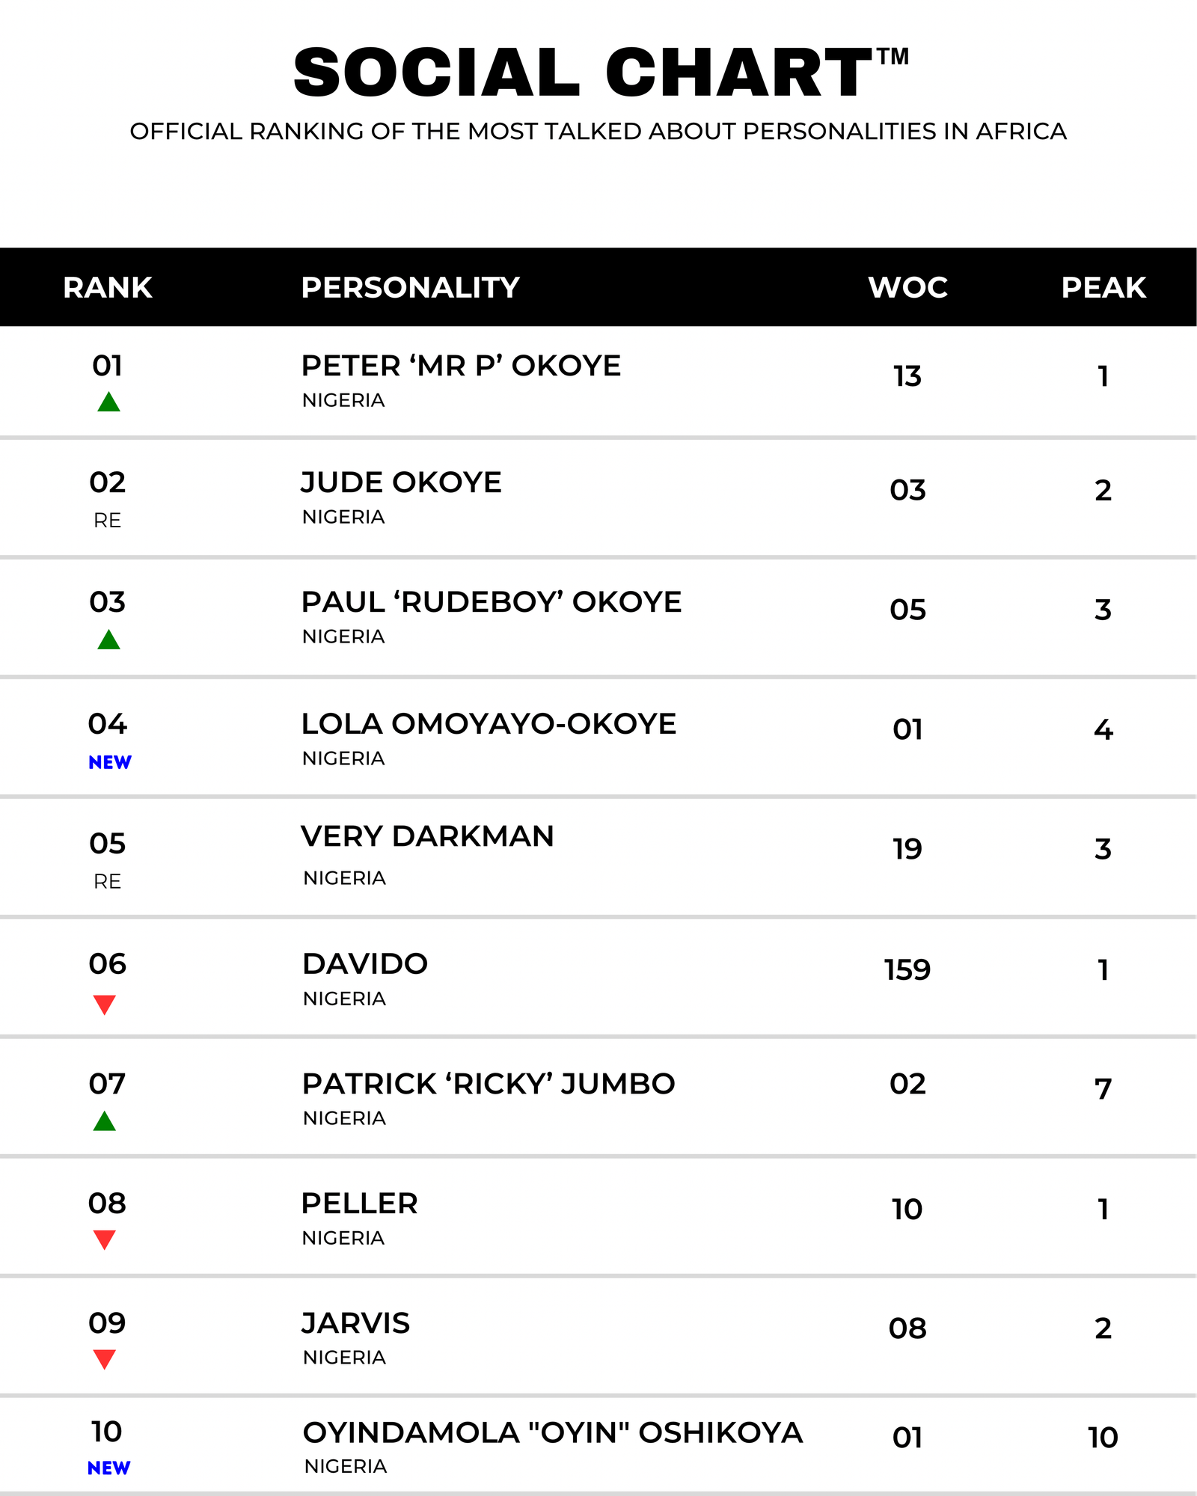1197x1496 pixels.
Task: Click the RE marker under rank 05
Action: tap(107, 882)
